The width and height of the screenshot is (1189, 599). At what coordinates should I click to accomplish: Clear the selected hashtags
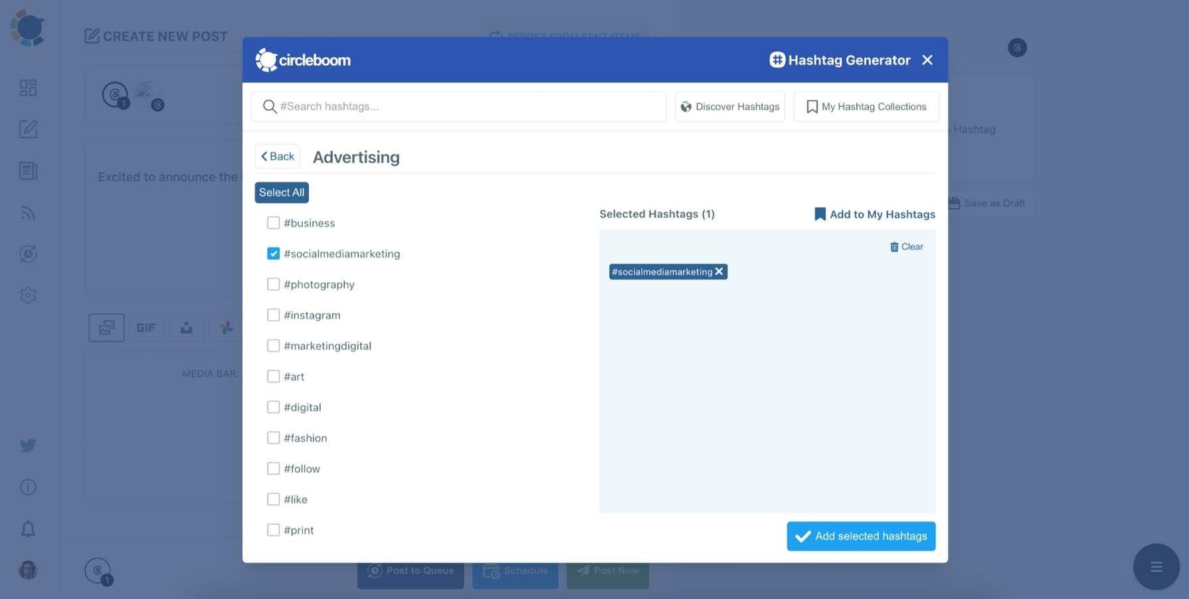point(906,246)
